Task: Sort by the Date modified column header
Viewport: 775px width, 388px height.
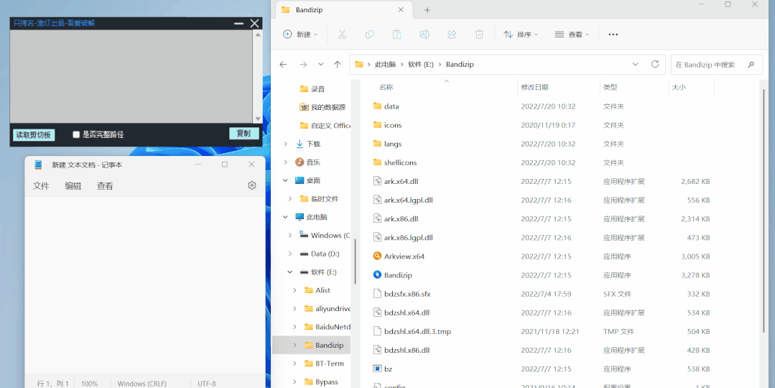Action: pos(535,87)
